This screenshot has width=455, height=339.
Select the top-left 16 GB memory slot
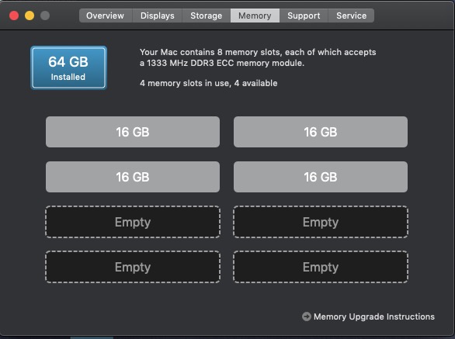click(x=133, y=132)
